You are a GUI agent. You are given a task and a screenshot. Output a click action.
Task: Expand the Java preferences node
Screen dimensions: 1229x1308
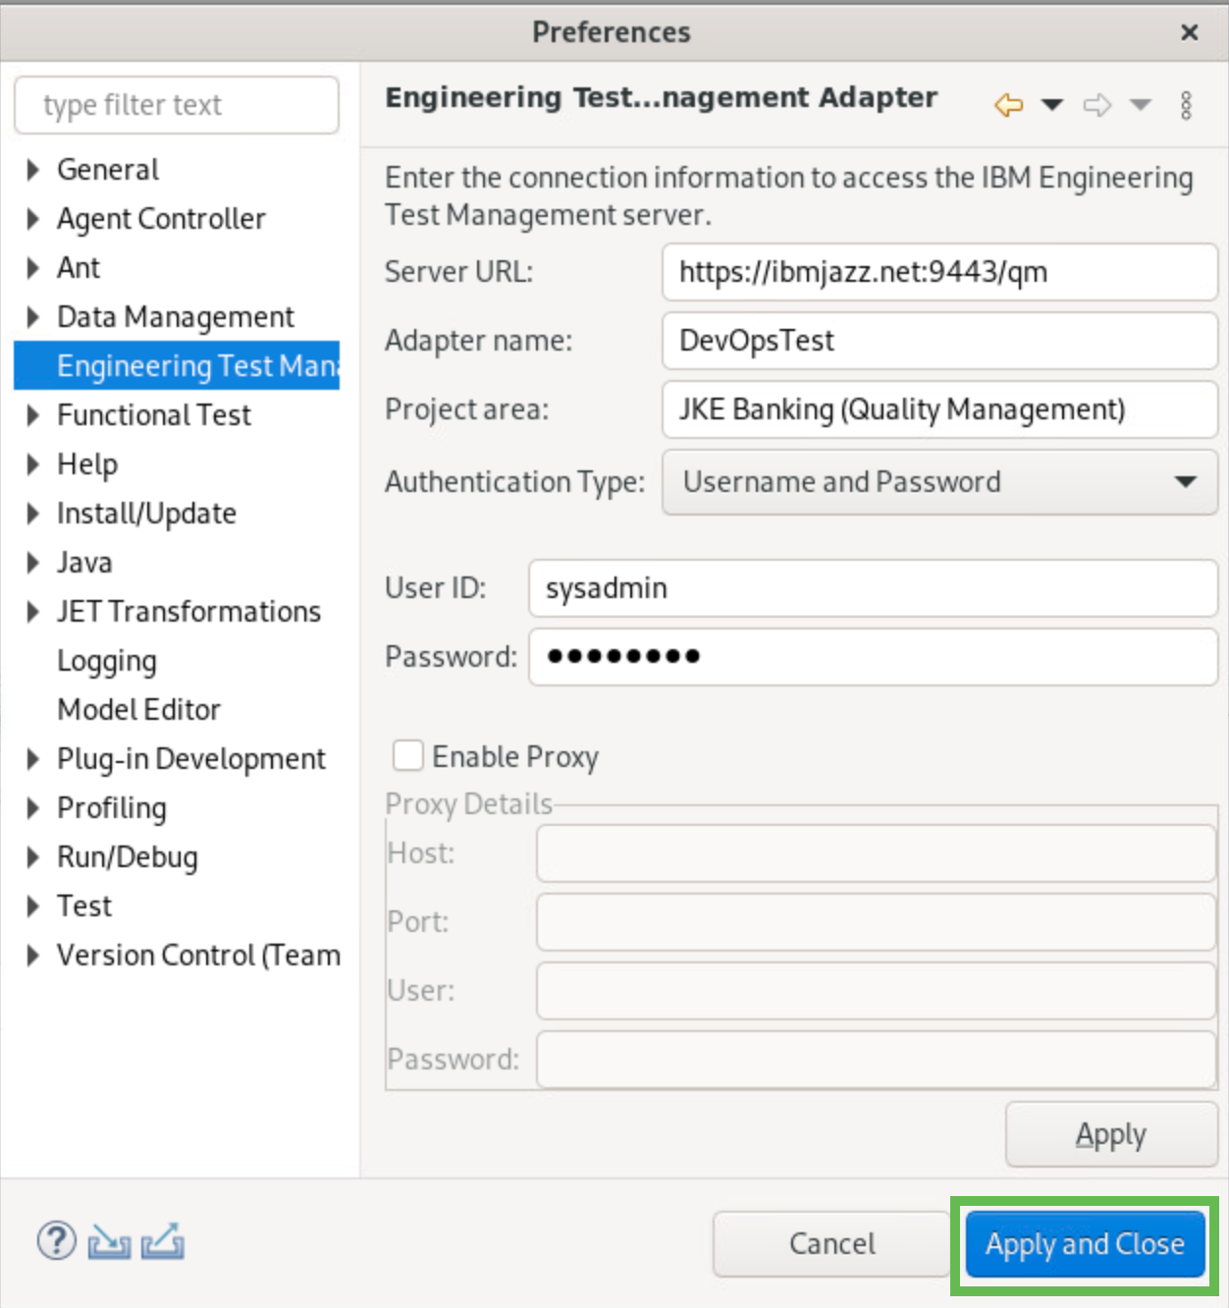click(33, 563)
